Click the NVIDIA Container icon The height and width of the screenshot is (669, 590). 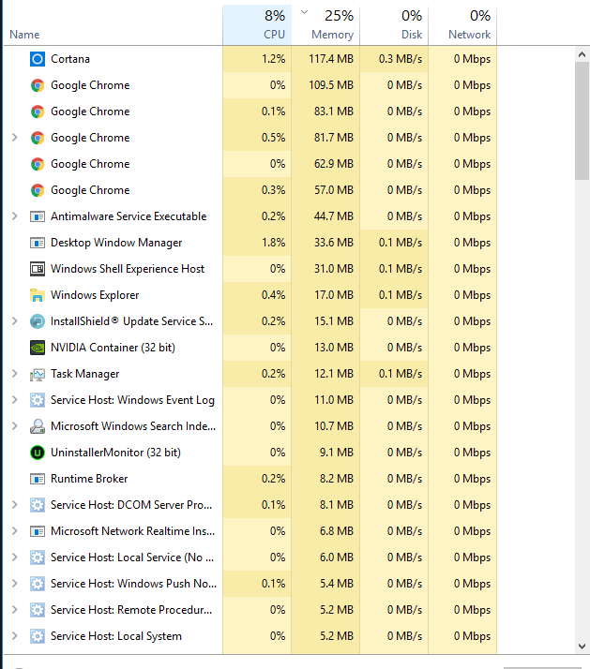click(x=38, y=348)
